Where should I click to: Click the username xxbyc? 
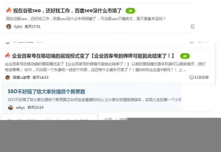point(20,108)
